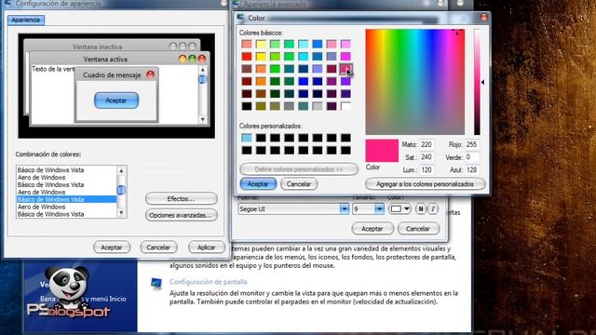Image resolution: width=596 pixels, height=335 pixels.
Task: Click red close icon on Cuadro de mensaje
Action: (x=151, y=74)
